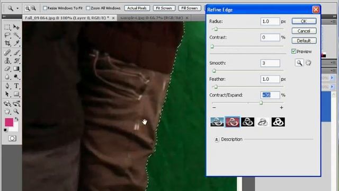The width and height of the screenshot is (339, 191).
Task: Select the Zoom tool in the toolbox
Action: click(16, 111)
